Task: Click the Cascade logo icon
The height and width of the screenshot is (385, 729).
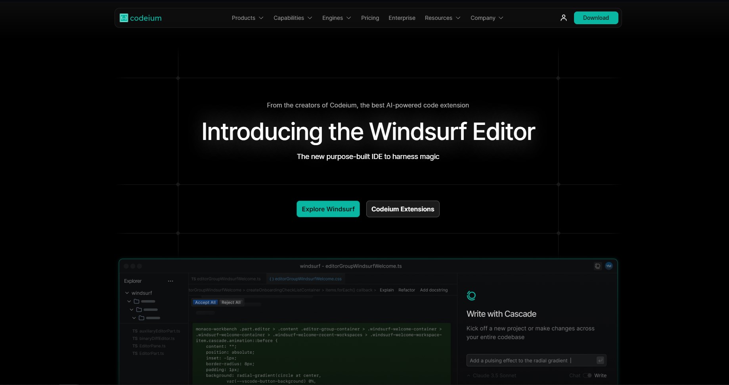Action: coord(471,295)
